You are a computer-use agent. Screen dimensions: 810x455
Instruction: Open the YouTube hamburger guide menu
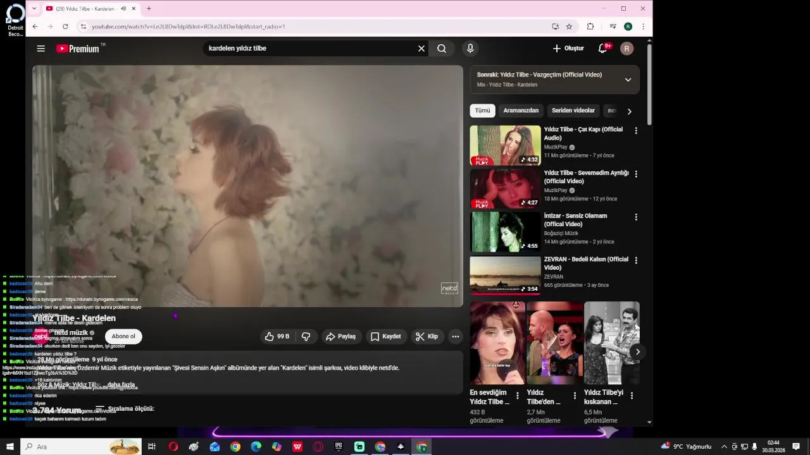[41, 49]
